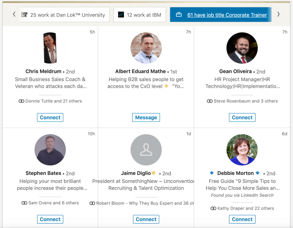Click the mutual connections icon beside Kathy Draper
Image resolution: width=293 pixels, height=228 pixels.
point(213,208)
